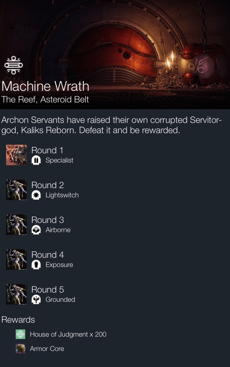
Task: Select the Exposure modifier skull icon
Action: (x=36, y=265)
